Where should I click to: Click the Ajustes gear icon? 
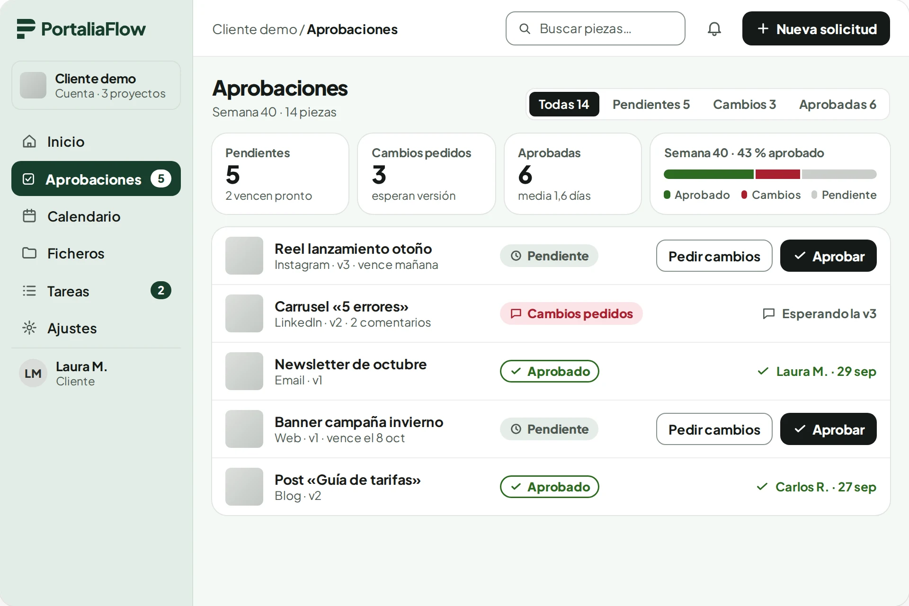(x=29, y=328)
